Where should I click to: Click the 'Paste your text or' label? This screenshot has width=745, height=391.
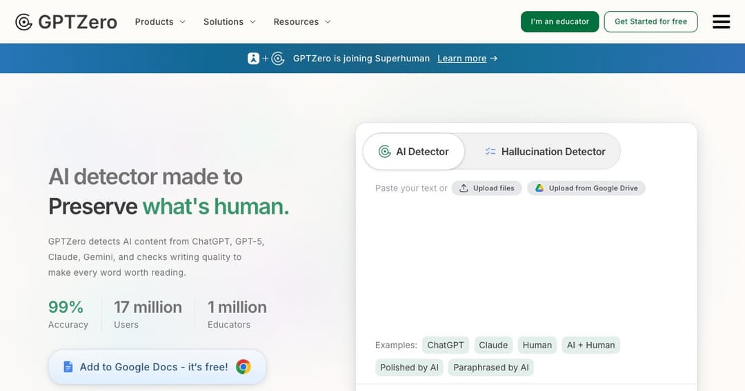(x=411, y=188)
